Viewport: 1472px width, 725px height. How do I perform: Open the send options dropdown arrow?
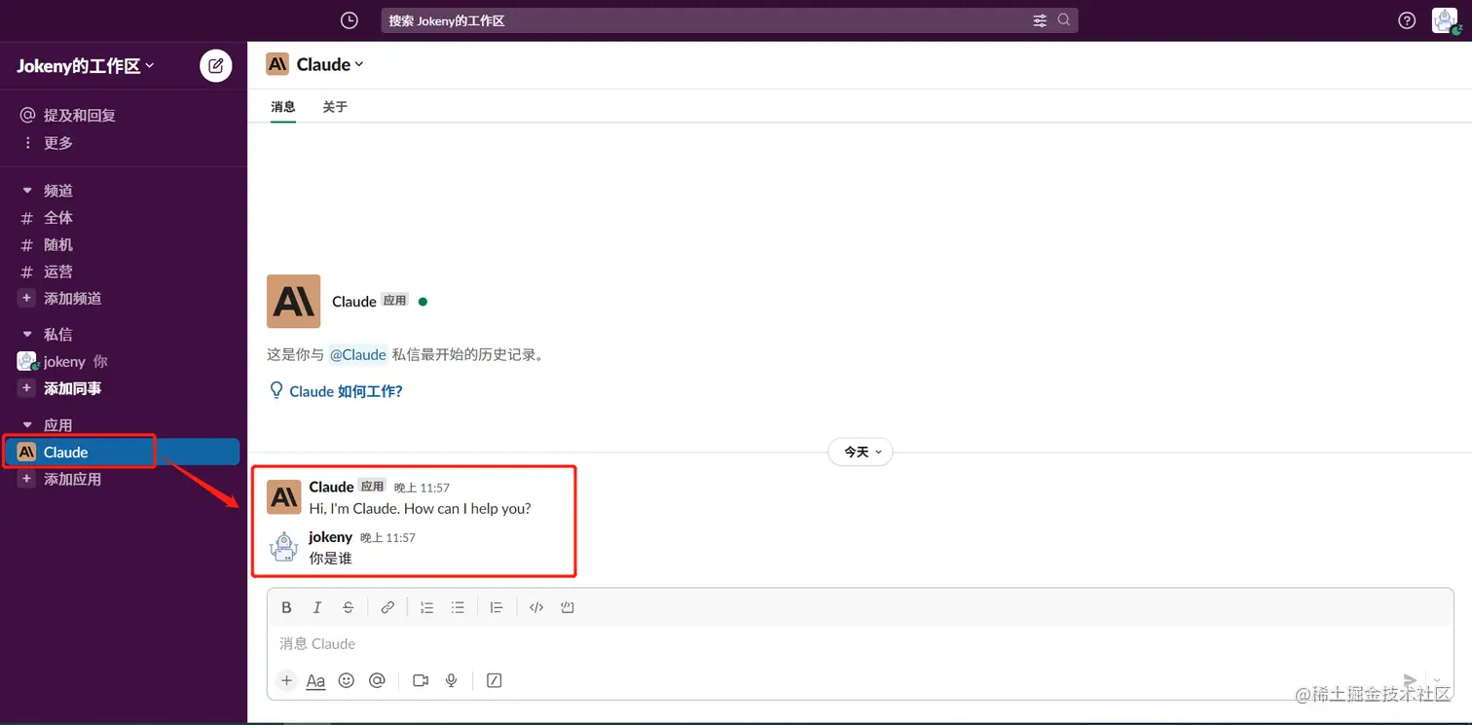(1437, 680)
